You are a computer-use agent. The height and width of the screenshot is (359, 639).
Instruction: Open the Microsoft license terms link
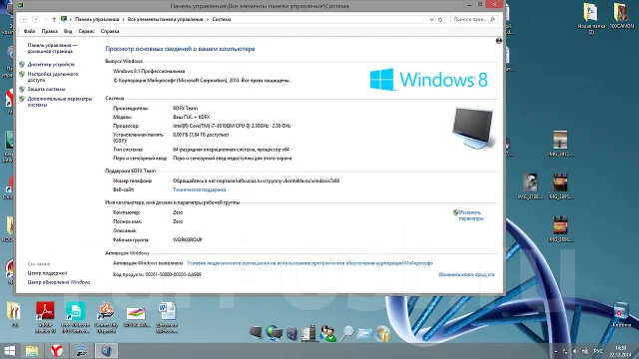coord(310,263)
